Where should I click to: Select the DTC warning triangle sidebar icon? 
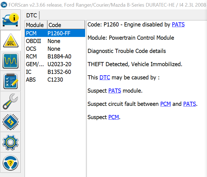click(x=11, y=40)
